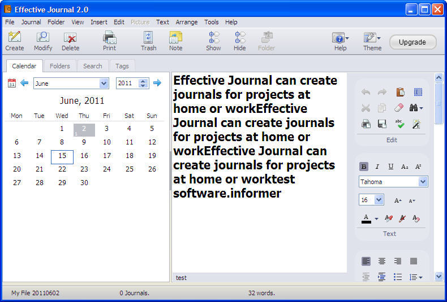Click the go-to-today calendar icon

[12, 83]
